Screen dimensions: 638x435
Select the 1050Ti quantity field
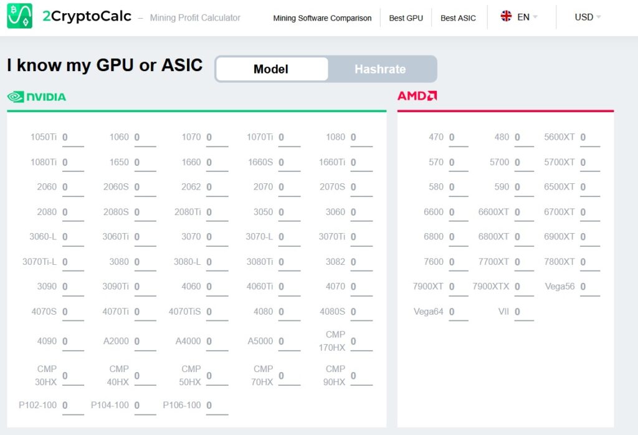point(73,138)
